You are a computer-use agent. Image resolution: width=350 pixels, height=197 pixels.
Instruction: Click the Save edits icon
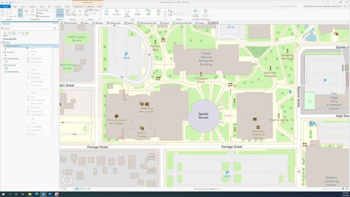coord(27,12)
